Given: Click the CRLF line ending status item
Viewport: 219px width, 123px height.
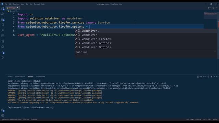Looking at the screenshot, I should 210,120.
